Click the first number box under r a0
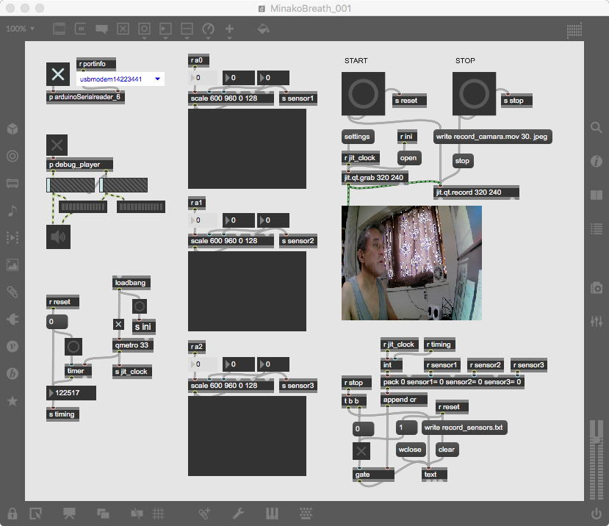Image resolution: width=609 pixels, height=526 pixels. 203,78
